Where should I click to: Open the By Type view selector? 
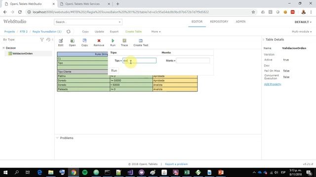click(x=9, y=39)
